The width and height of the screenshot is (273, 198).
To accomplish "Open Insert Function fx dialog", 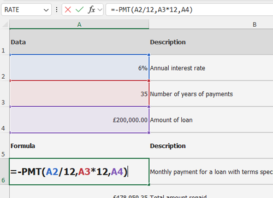I will 92,9.
